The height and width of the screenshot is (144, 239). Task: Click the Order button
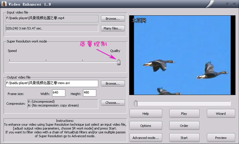click(184, 126)
